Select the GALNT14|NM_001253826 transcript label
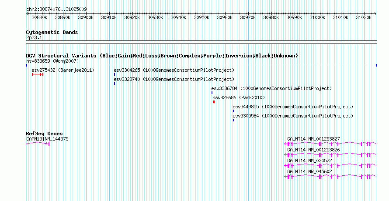 click(x=313, y=150)
